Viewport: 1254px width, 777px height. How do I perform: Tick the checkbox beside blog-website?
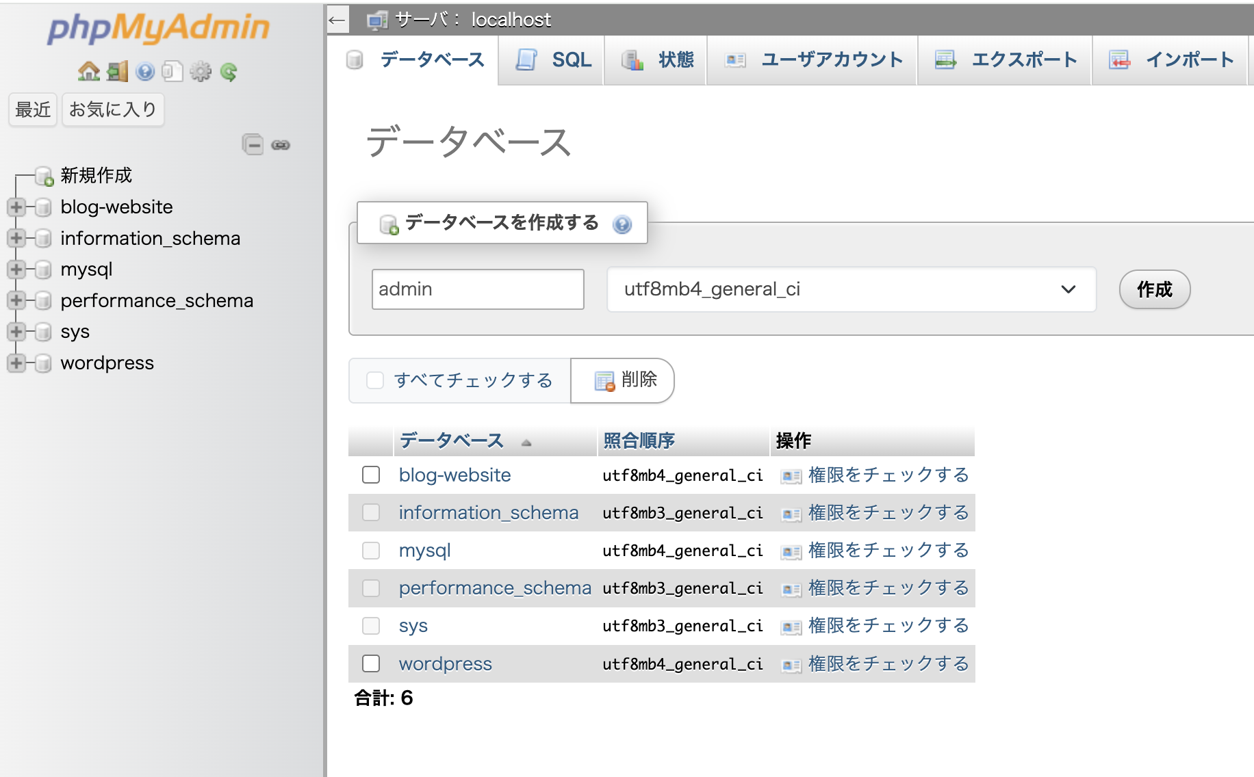(371, 475)
